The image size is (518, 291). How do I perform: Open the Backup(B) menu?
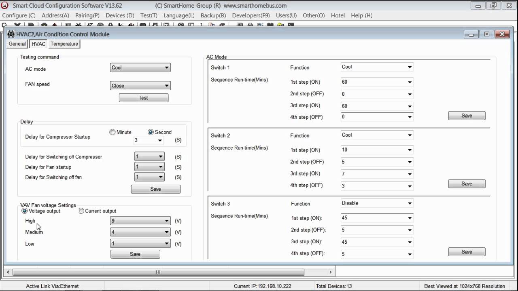tap(213, 15)
